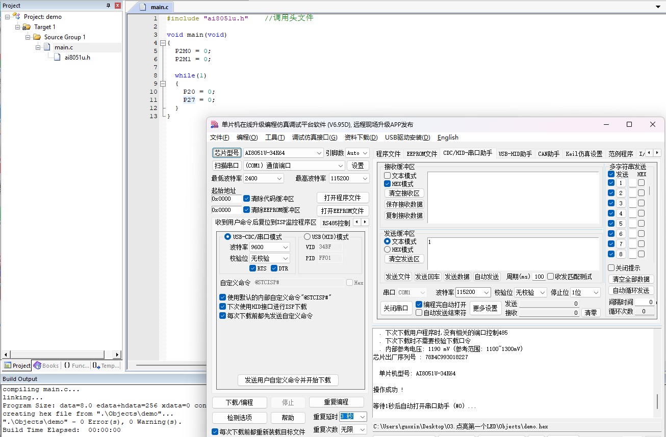
Task: Collapse the Target 1 tree node
Action: tap(17, 27)
